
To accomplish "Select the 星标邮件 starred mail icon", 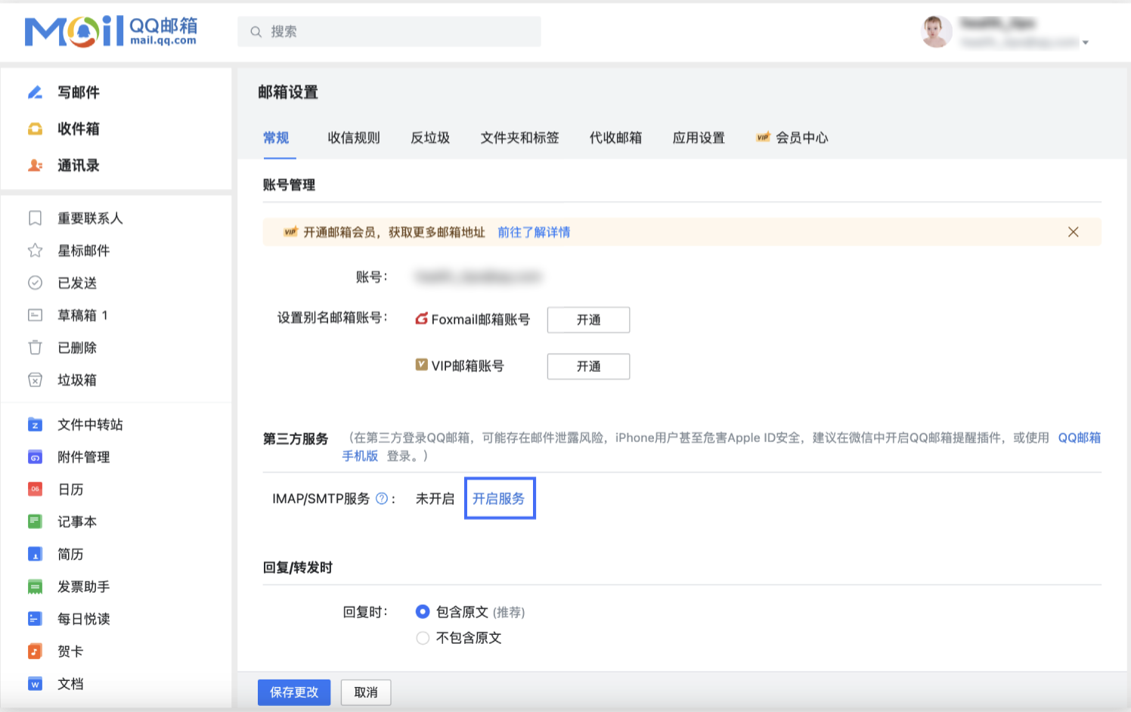I will 35,250.
